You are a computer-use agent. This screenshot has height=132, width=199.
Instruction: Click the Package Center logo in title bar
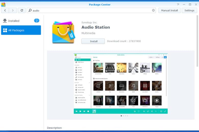pos(3,5)
